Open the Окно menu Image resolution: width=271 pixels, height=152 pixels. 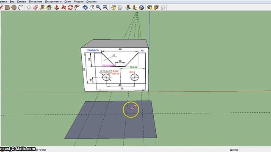pyautogui.click(x=68, y=2)
